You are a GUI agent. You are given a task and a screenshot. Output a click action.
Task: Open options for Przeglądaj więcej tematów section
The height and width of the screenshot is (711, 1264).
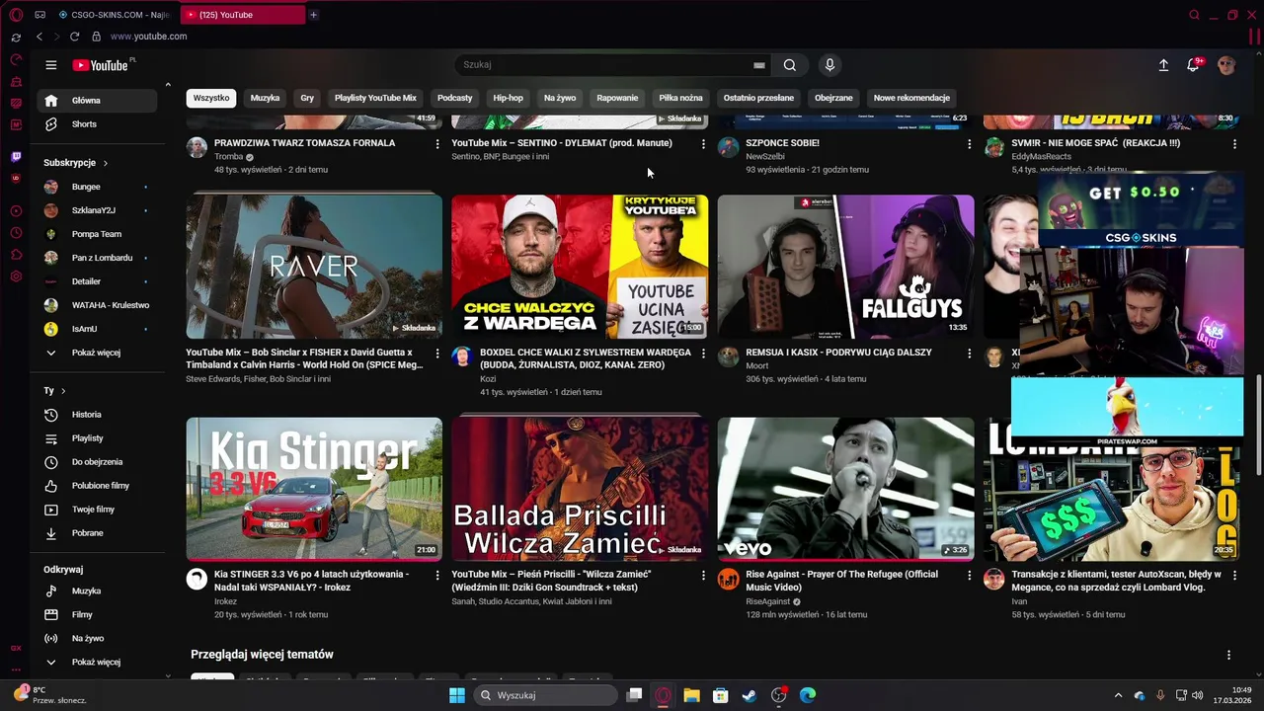point(1228,655)
